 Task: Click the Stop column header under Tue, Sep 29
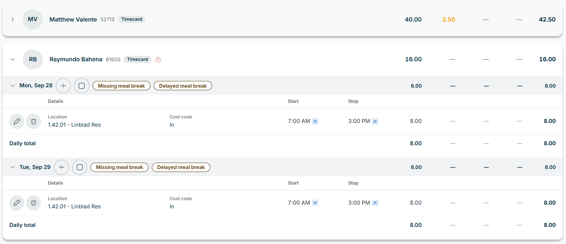coord(353,183)
